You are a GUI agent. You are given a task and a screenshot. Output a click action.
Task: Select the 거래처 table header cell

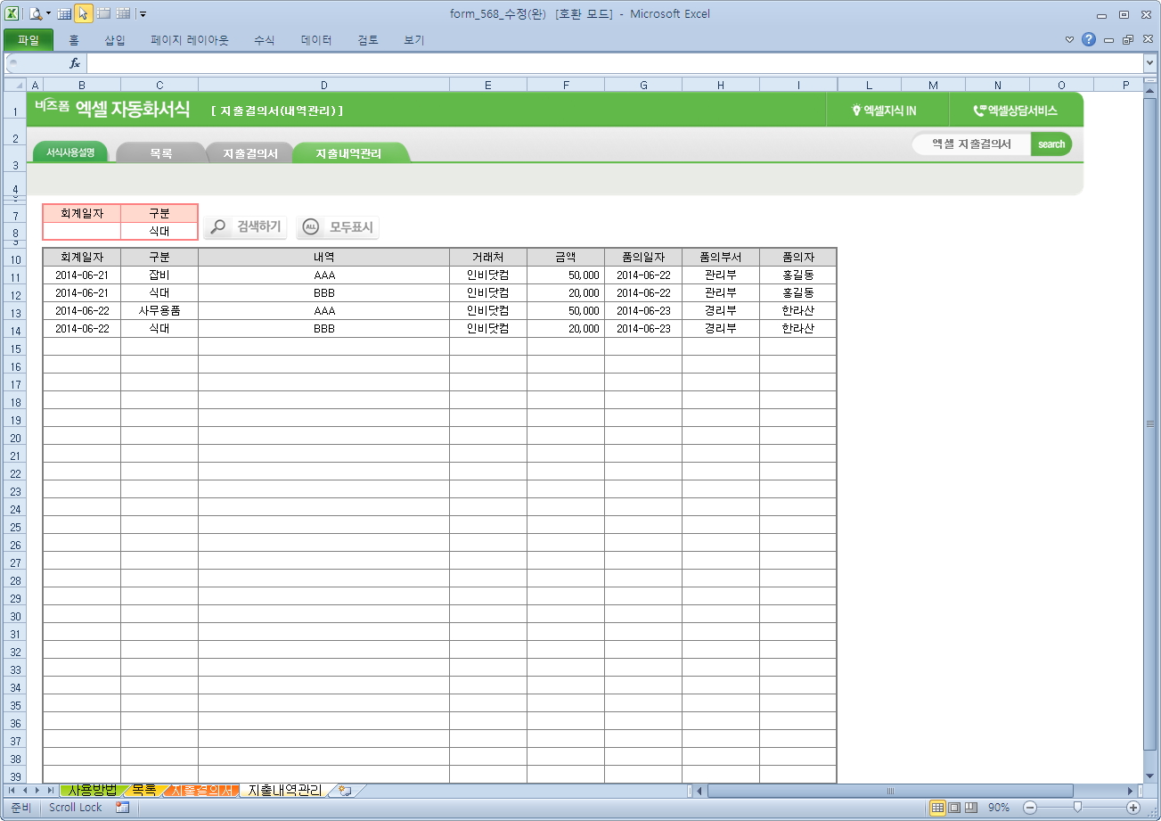coord(488,258)
